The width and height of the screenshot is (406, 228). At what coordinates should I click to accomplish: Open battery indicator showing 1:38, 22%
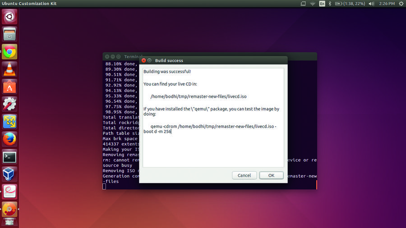point(350,4)
